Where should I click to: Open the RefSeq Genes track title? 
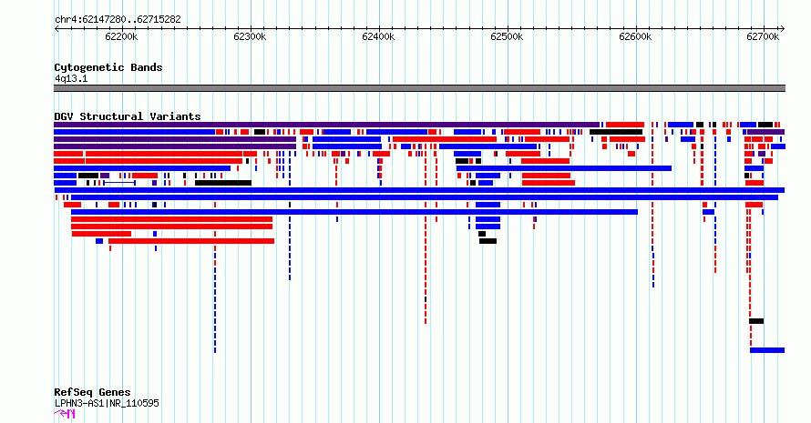point(92,392)
